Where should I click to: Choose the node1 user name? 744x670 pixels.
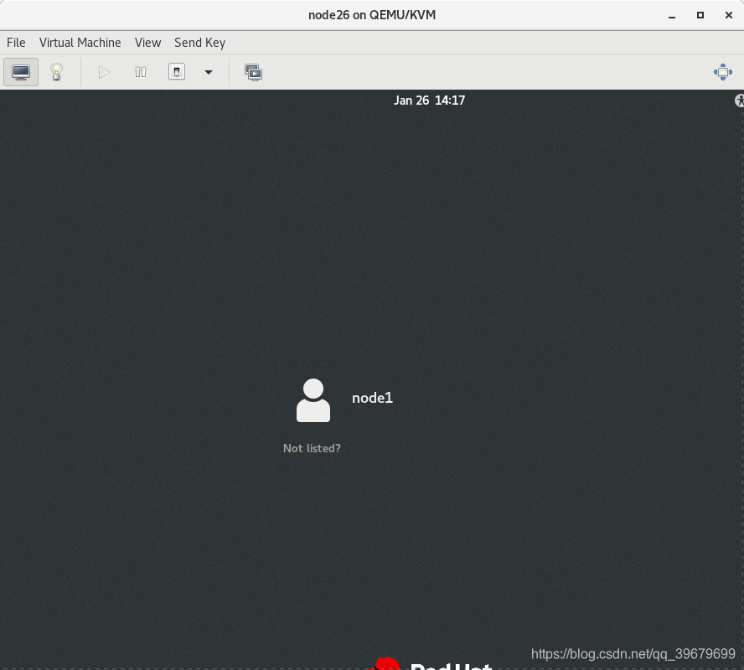(x=373, y=398)
